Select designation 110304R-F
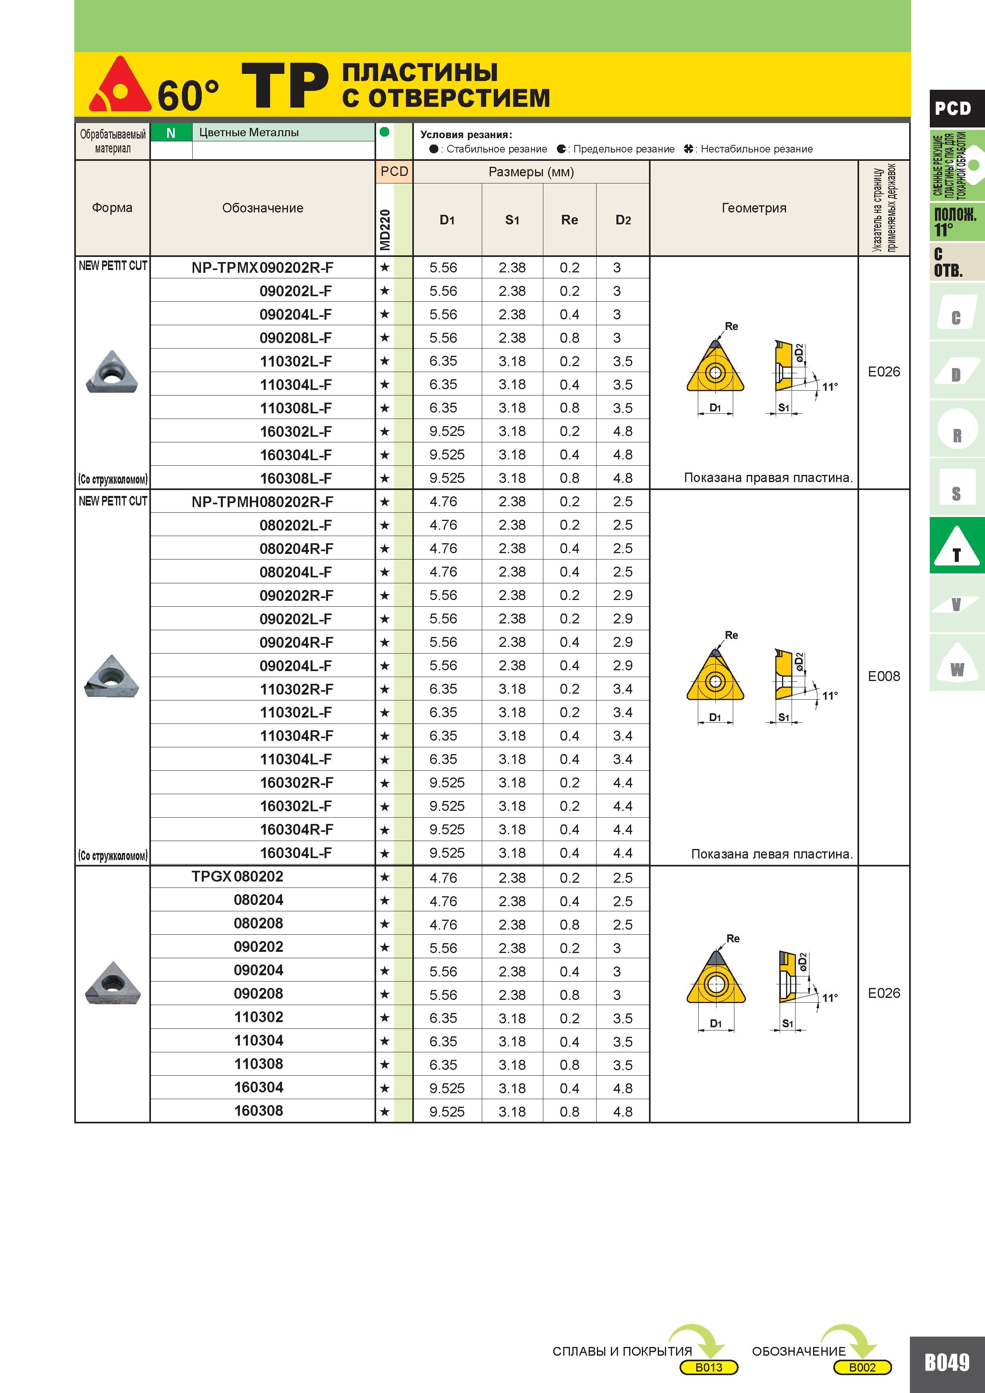985x1393 pixels. 297,736
